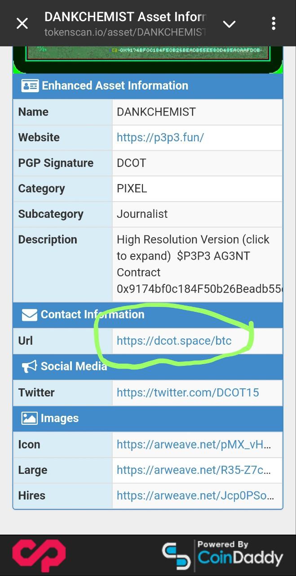This screenshot has height=576, width=296.
Task: Open the Icon arweave.net image link
Action: click(x=194, y=445)
